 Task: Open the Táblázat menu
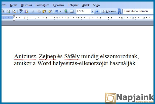[x=73, y=5]
